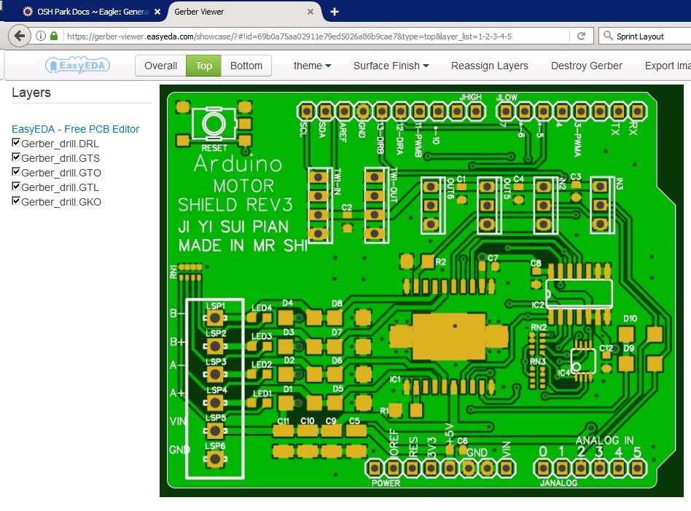This screenshot has height=511, width=691.
Task: Select the Top layer view
Action: (203, 66)
